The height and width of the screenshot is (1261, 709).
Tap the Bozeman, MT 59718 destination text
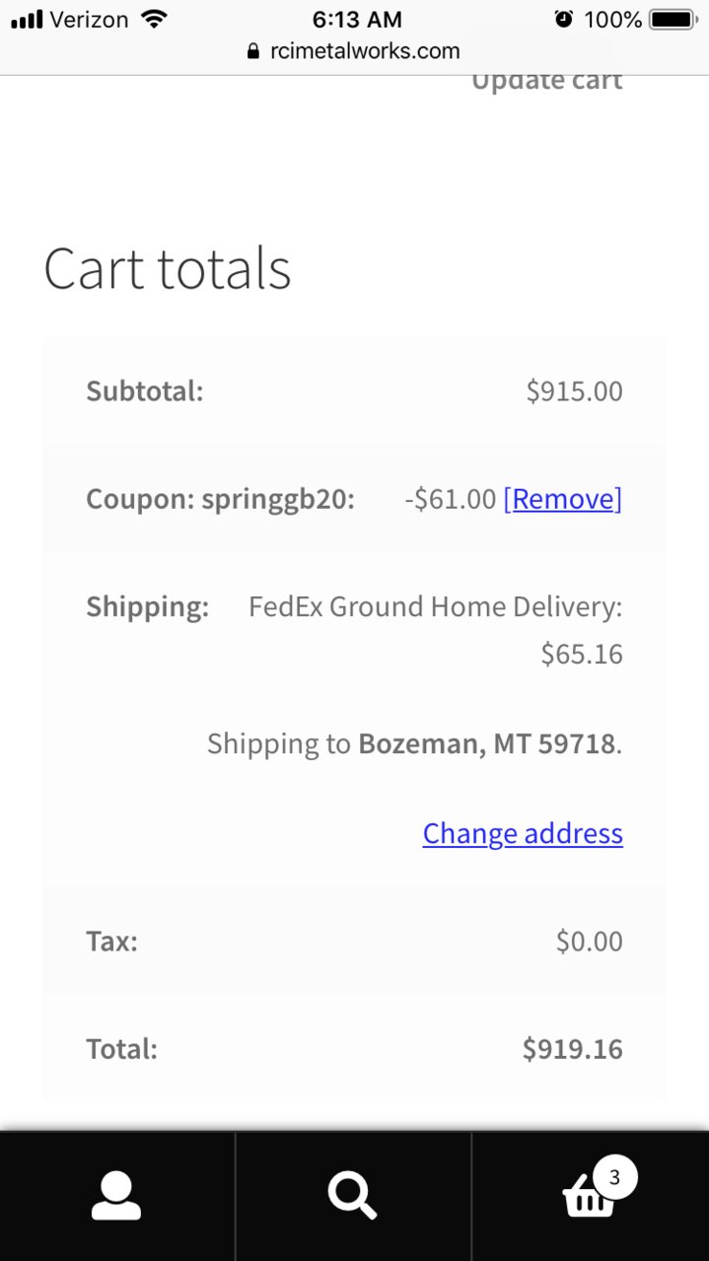pyautogui.click(x=486, y=743)
